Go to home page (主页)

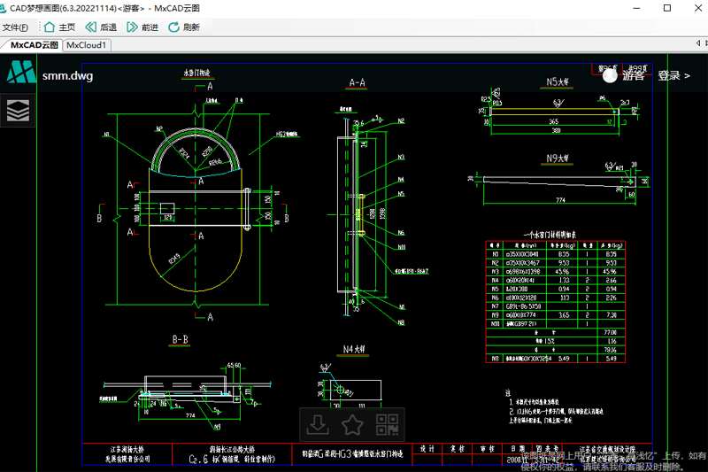point(59,27)
